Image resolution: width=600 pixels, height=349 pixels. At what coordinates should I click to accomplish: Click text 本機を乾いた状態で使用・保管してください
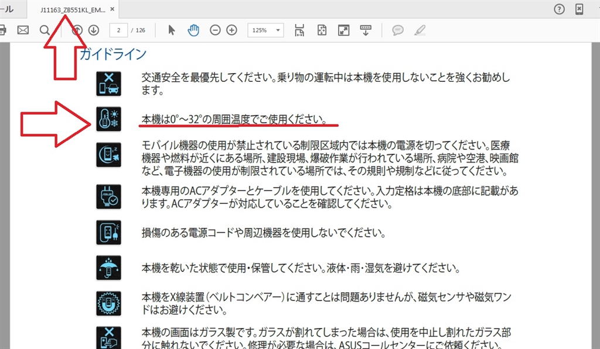[301, 268]
